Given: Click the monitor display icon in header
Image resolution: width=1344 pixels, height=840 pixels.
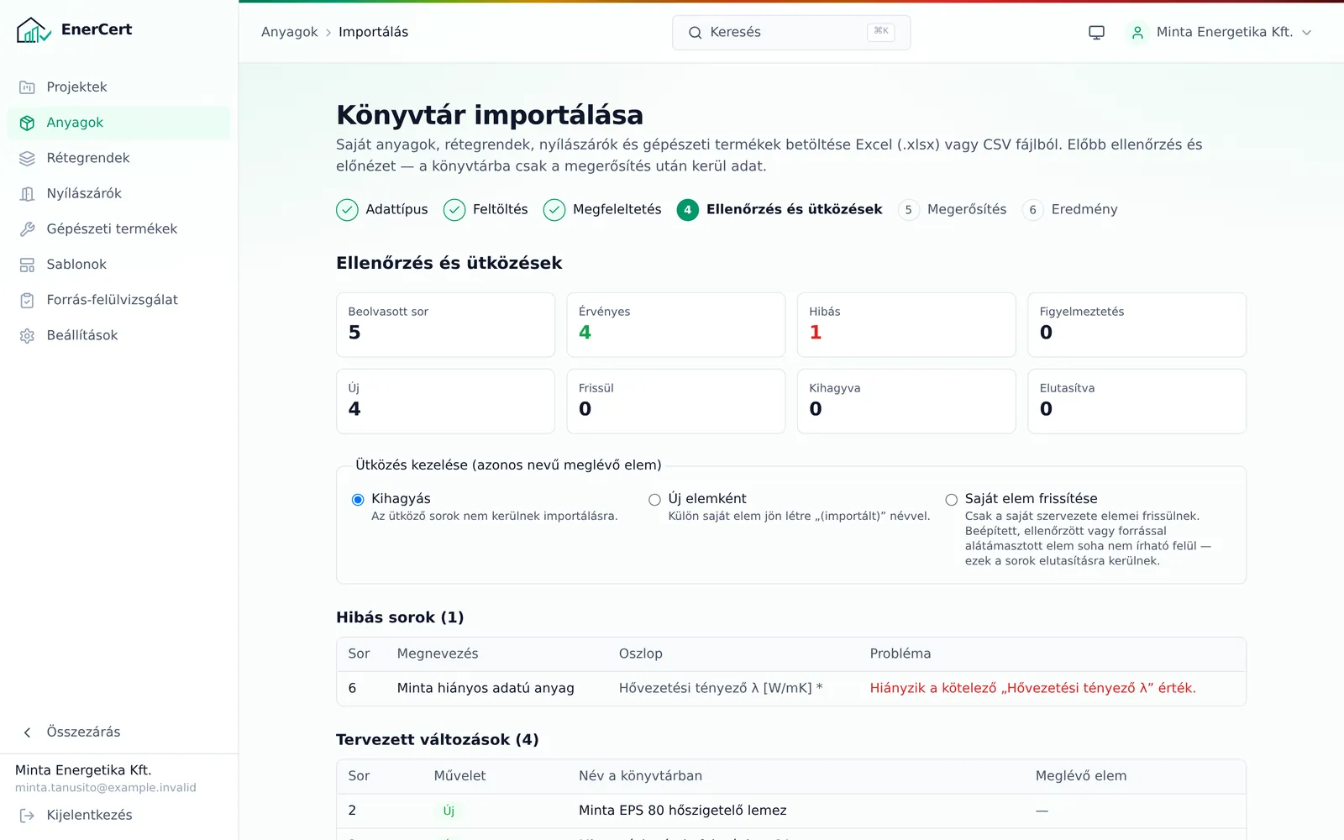Looking at the screenshot, I should coord(1096,33).
